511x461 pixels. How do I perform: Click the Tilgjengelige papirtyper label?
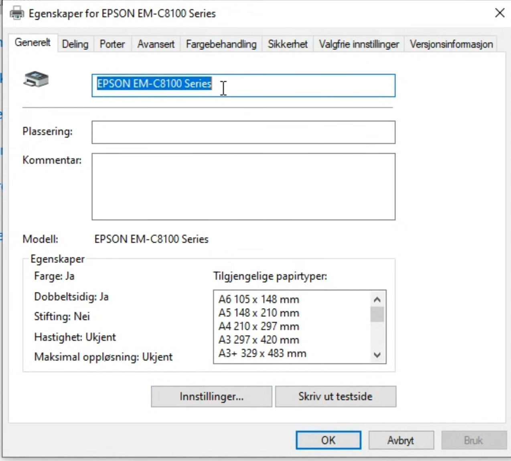(270, 276)
